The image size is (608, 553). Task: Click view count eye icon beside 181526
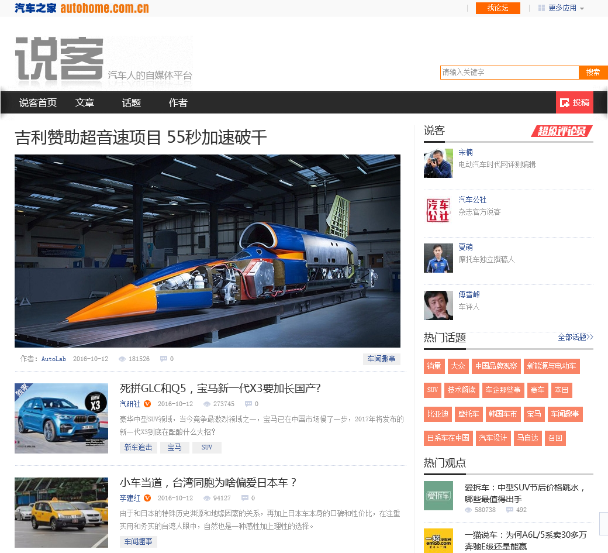coord(122,359)
